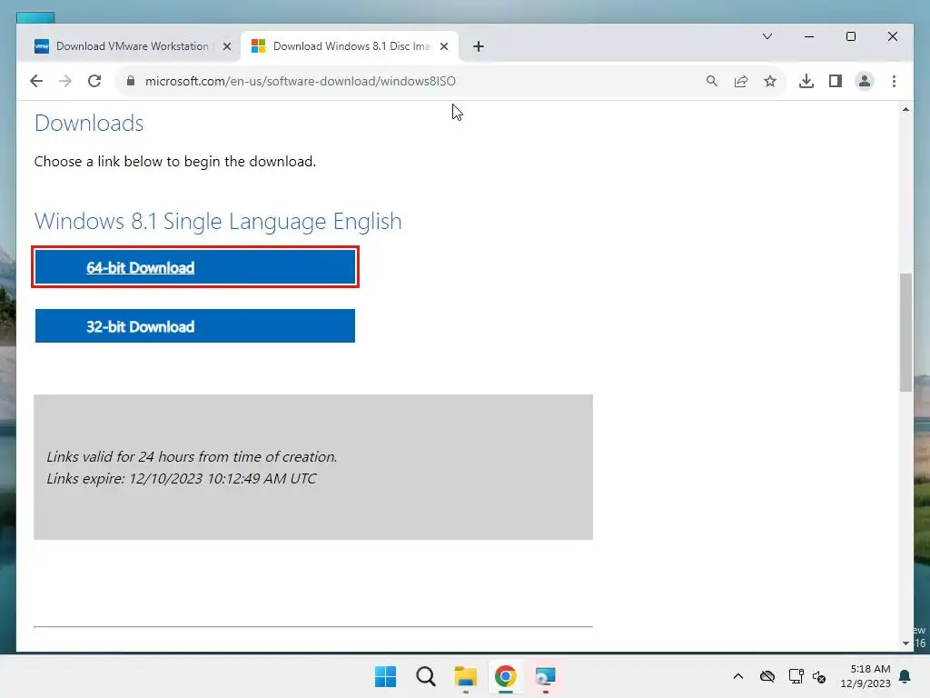Screen dimensions: 930x698
Task: Open the Chrome downloads icon
Action: [x=806, y=81]
